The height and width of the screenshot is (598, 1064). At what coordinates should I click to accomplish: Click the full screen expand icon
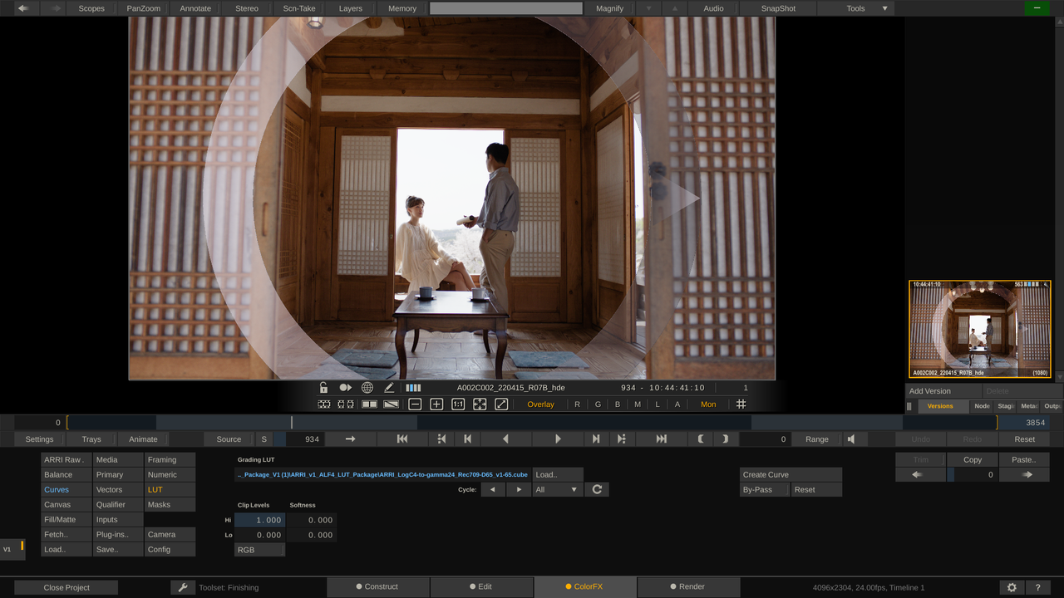click(501, 404)
